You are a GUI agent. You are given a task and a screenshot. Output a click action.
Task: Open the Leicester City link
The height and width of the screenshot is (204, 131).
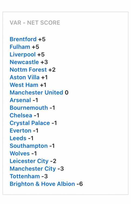29,161
